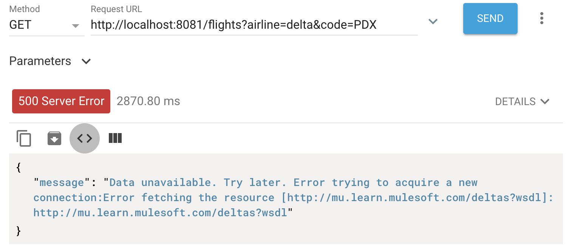Click the 500 Server Error badge
The height and width of the screenshot is (248, 569).
pos(61,101)
